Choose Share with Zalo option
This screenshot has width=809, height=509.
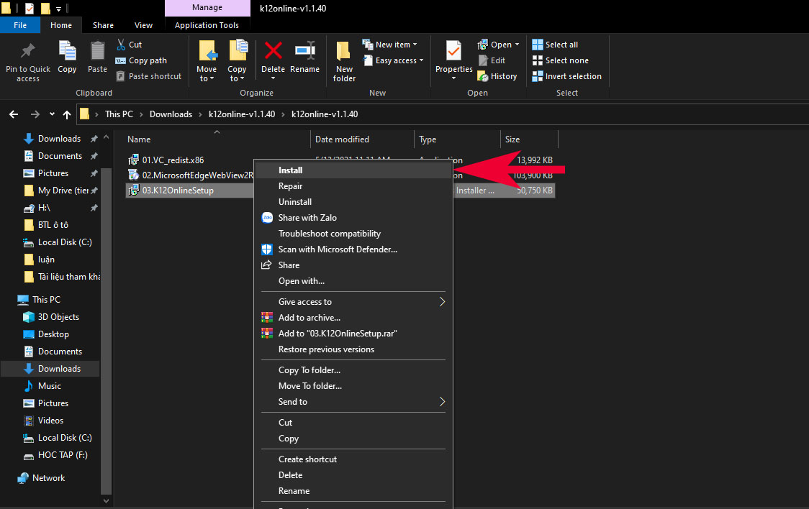pos(307,218)
